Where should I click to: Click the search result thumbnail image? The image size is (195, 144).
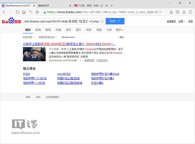point(34,55)
